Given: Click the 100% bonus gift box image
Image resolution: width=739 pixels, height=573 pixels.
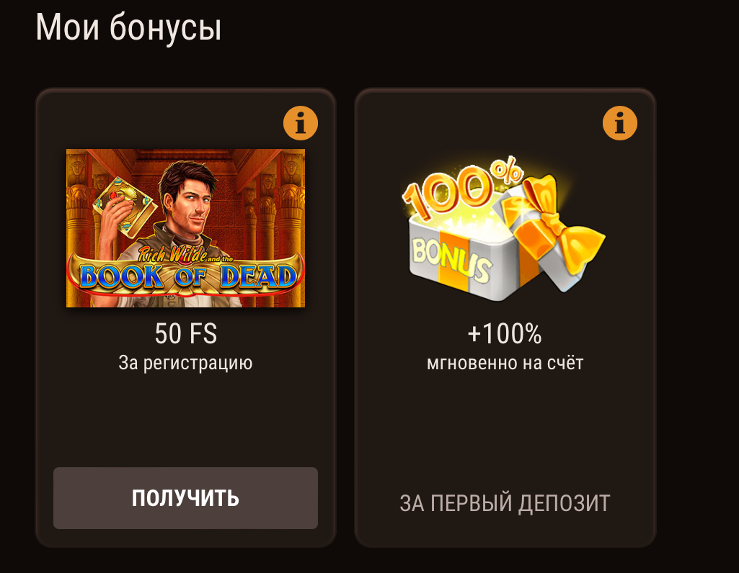Looking at the screenshot, I should click(503, 229).
